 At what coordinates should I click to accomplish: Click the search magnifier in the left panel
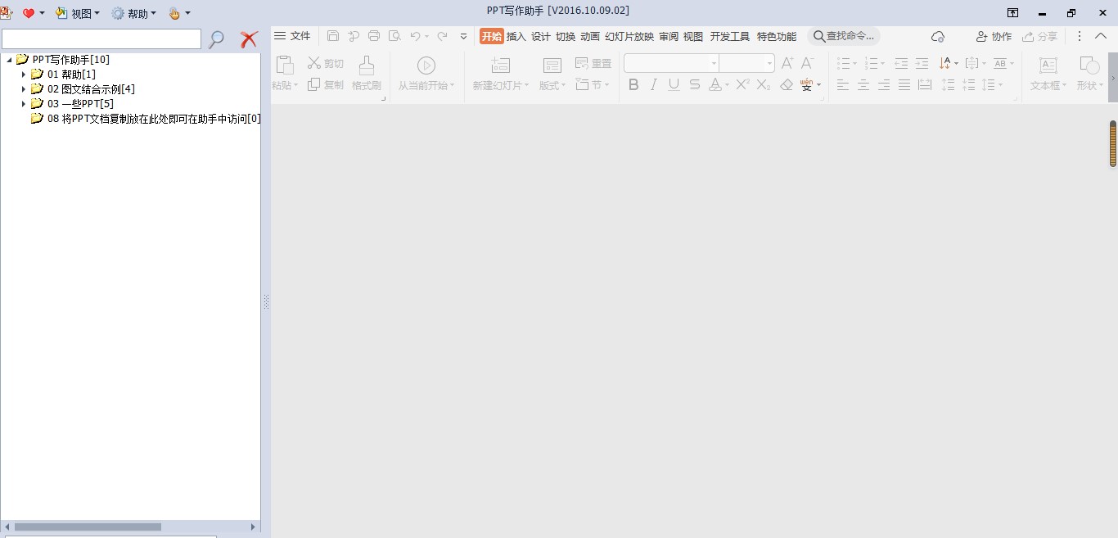pos(216,38)
